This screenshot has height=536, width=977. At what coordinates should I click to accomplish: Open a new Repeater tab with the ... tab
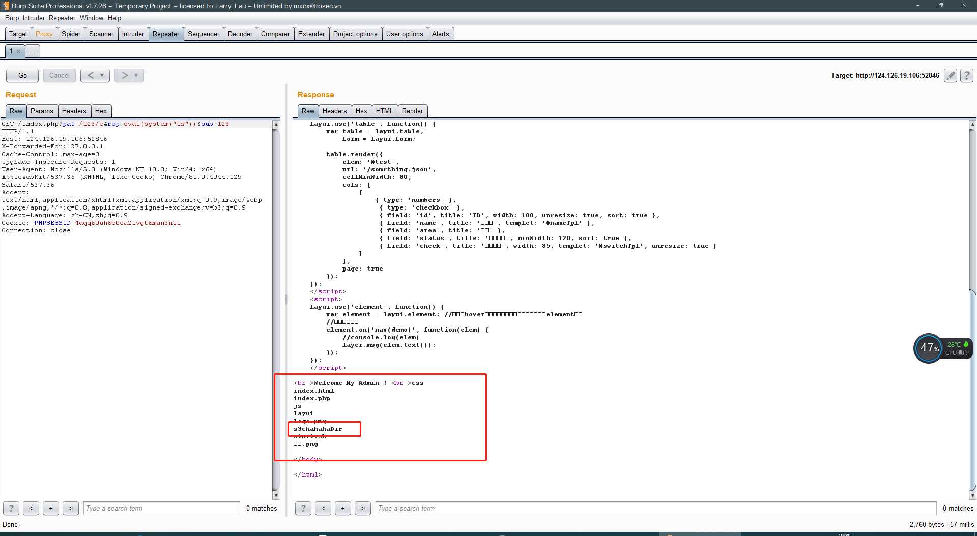(x=32, y=51)
